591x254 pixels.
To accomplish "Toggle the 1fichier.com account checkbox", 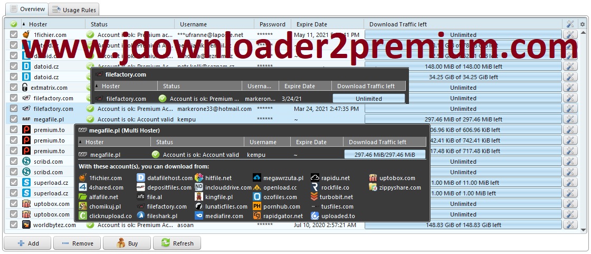I will tap(14, 35).
